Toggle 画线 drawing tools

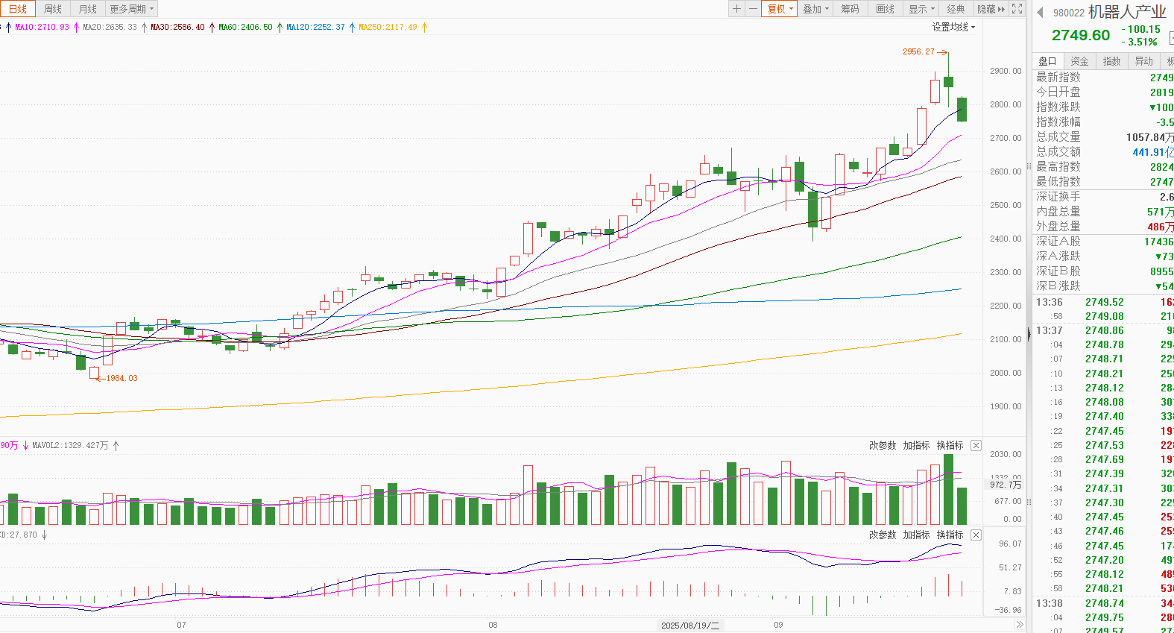click(885, 9)
